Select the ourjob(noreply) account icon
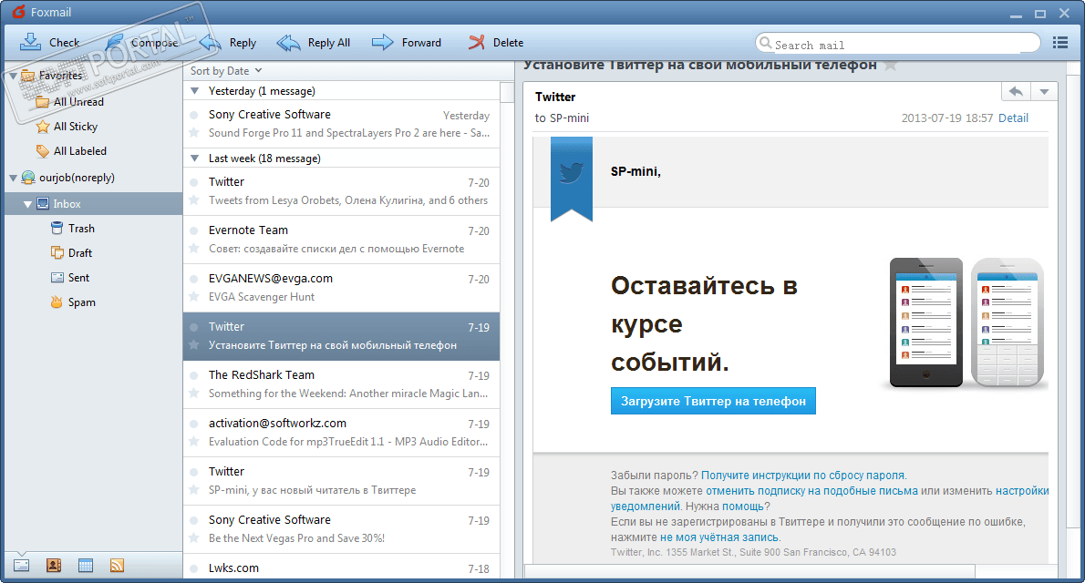 [x=28, y=178]
